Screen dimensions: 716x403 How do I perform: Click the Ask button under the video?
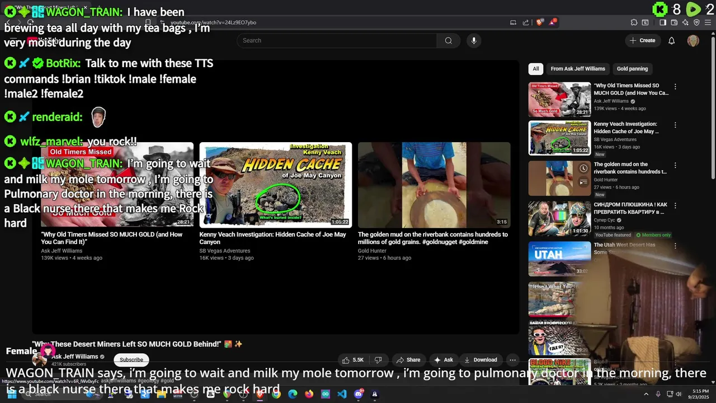click(444, 360)
